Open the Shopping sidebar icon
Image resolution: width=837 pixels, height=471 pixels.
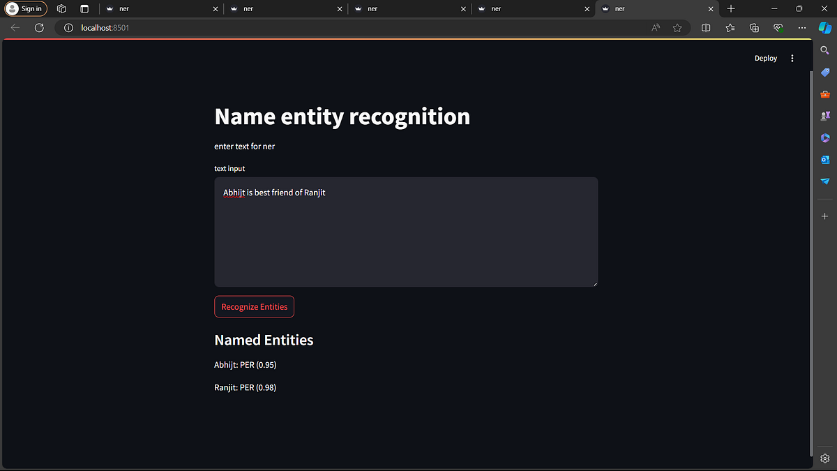point(824,72)
